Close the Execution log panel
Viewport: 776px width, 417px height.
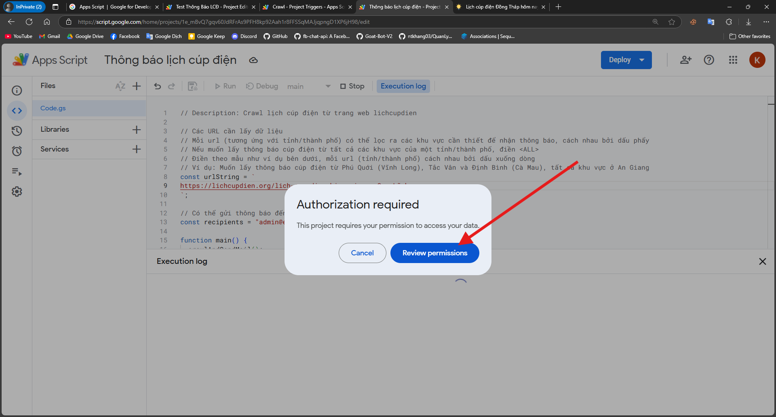[762, 261]
